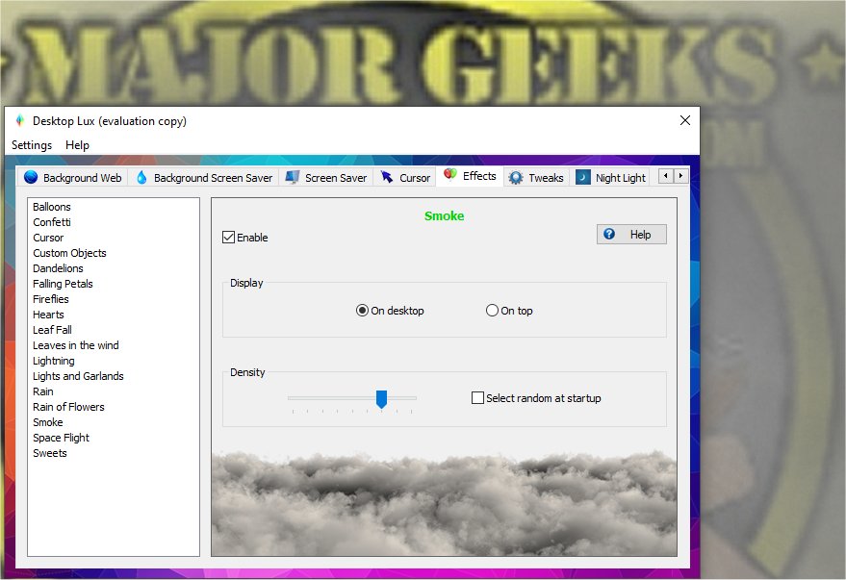The image size is (846, 580).
Task: Click the water drop Background Screen Saver icon
Action: 141,177
